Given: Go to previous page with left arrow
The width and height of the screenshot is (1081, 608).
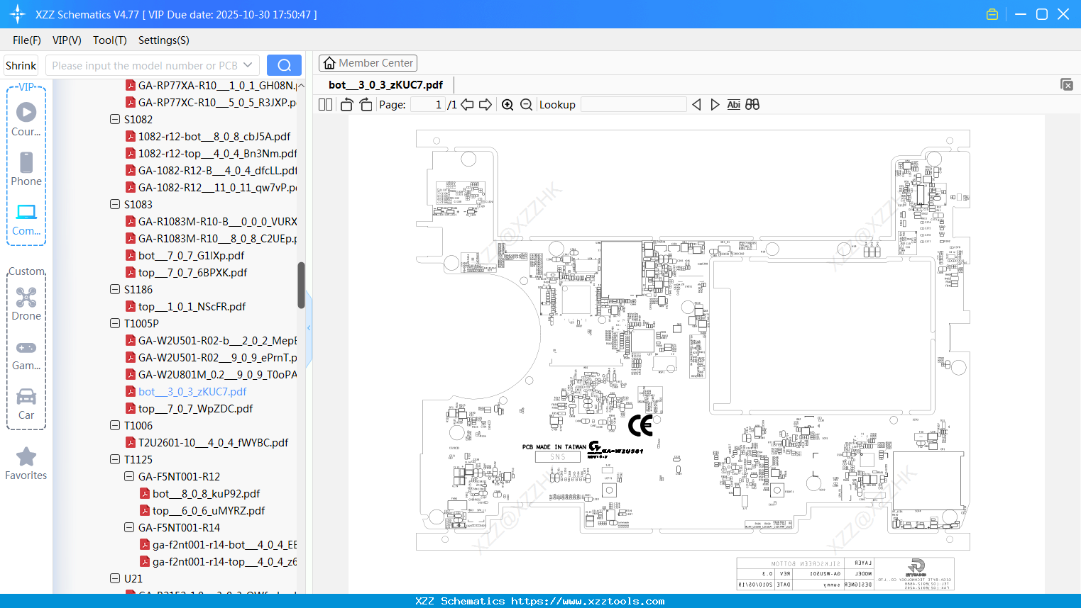Looking at the screenshot, I should coord(467,105).
